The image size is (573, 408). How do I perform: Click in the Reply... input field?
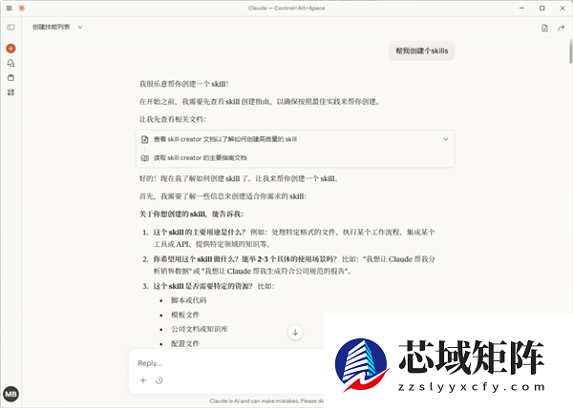click(226, 363)
